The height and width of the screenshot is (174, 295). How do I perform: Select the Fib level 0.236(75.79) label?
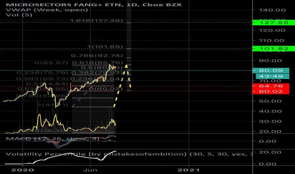click(42, 73)
